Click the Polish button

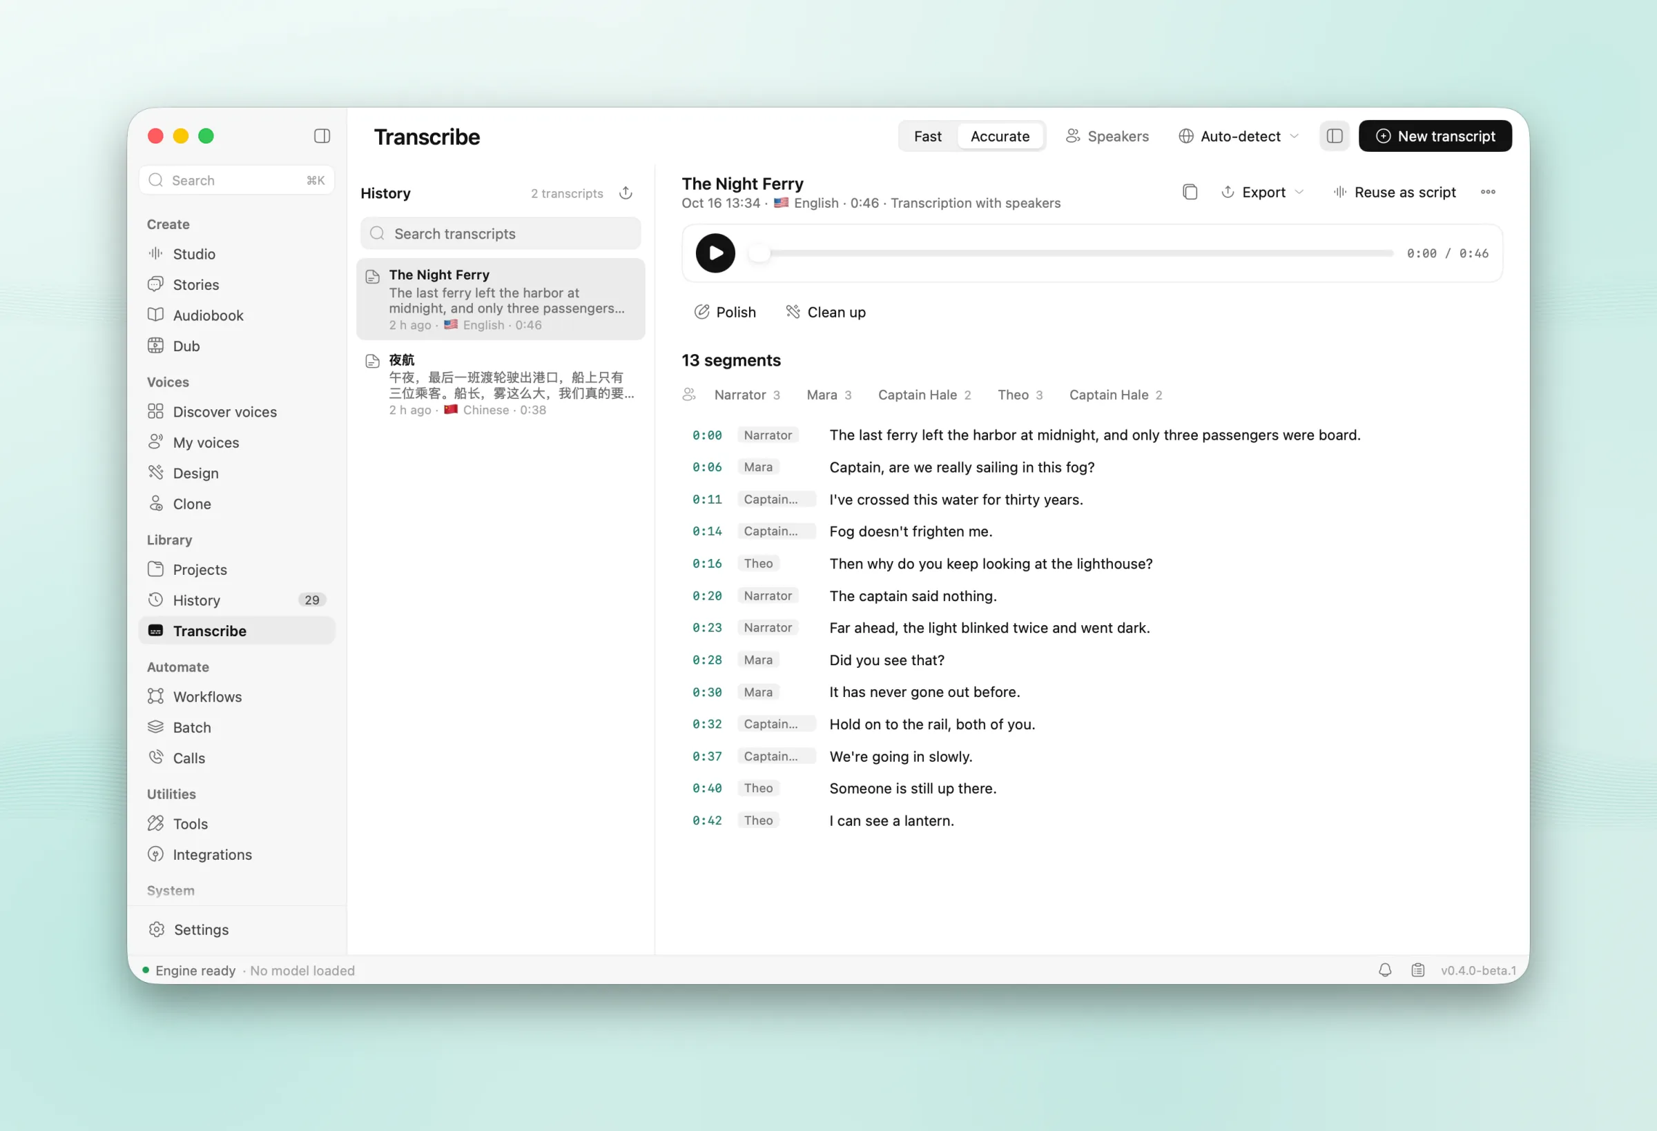pyautogui.click(x=725, y=312)
